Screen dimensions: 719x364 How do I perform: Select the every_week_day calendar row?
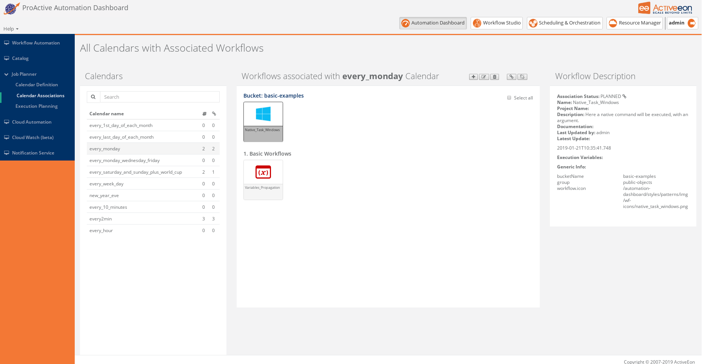(x=153, y=184)
